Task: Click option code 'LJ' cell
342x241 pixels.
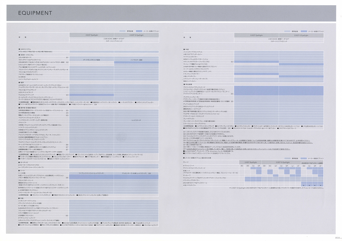Action: 292,166
